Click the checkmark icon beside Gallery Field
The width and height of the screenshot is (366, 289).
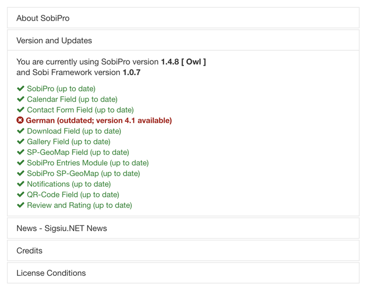21,142
